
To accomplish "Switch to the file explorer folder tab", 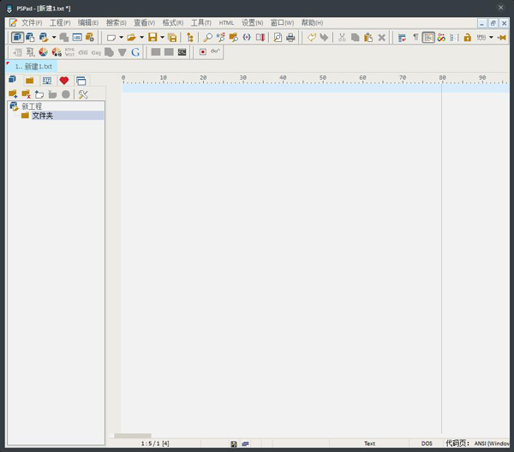I will coord(29,81).
